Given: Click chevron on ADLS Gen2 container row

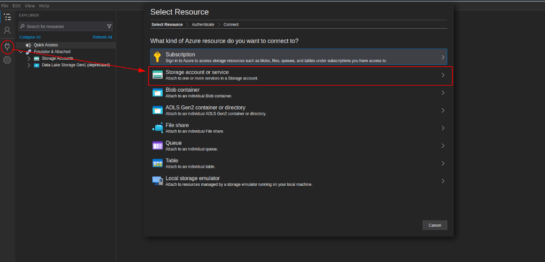Looking at the screenshot, I should click(x=443, y=111).
